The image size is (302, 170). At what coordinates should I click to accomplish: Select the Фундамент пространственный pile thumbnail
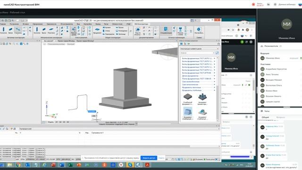pyautogui.click(x=202, y=99)
